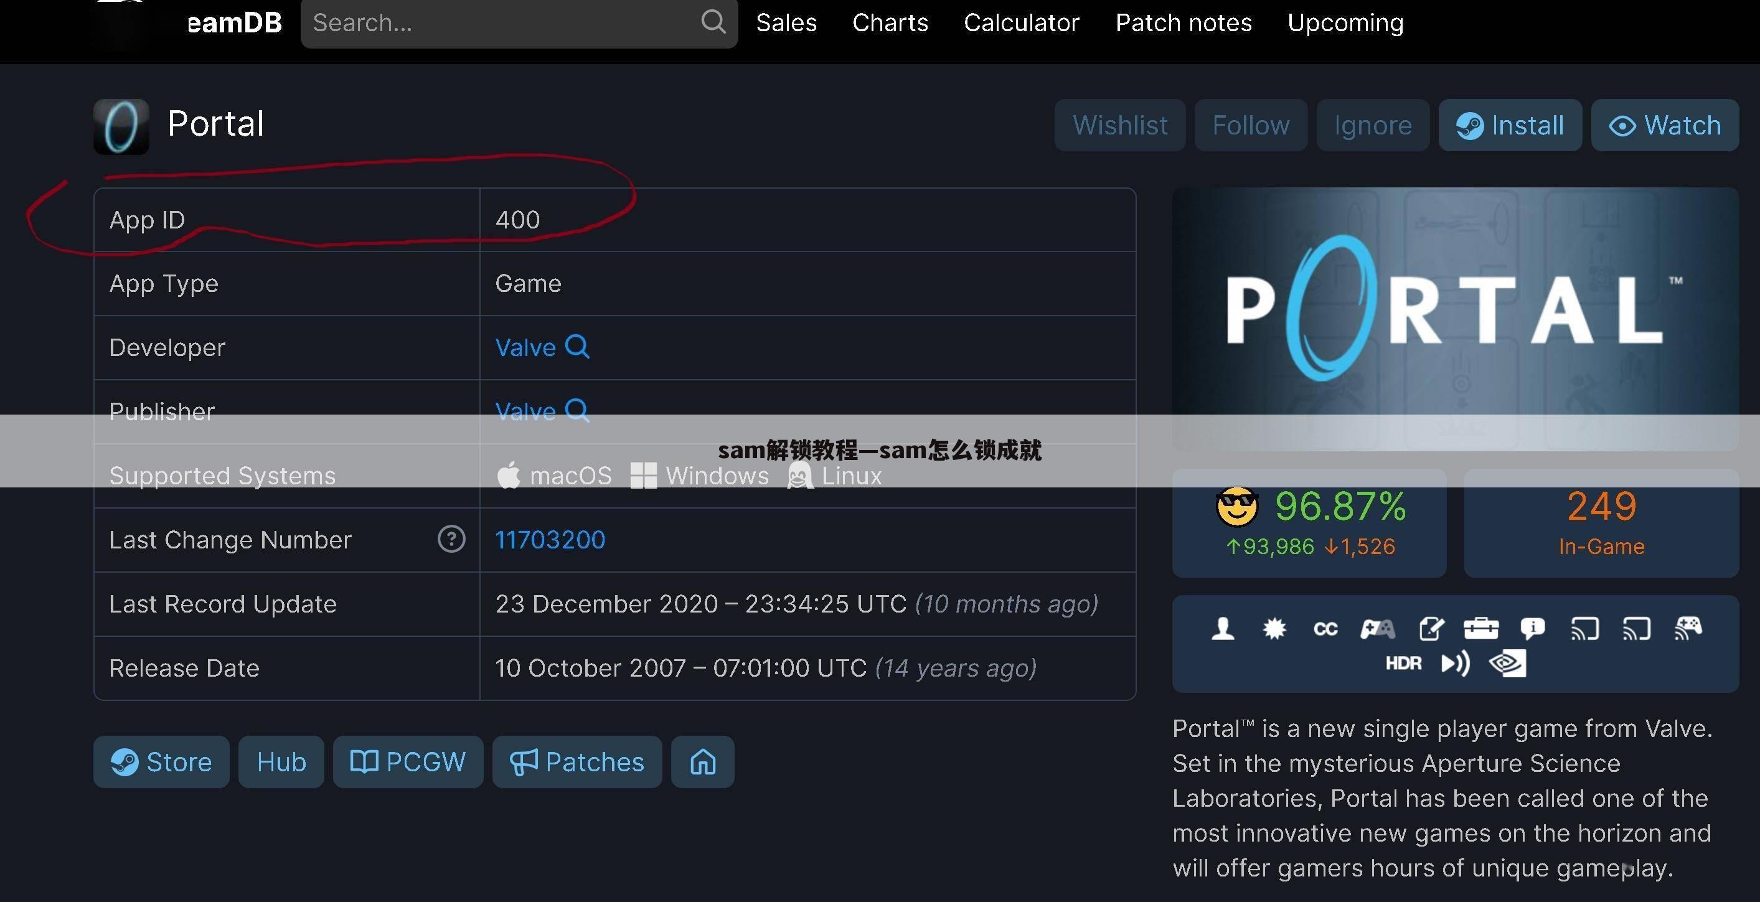Add Portal to Wishlist
This screenshot has width=1760, height=902.
point(1120,125)
